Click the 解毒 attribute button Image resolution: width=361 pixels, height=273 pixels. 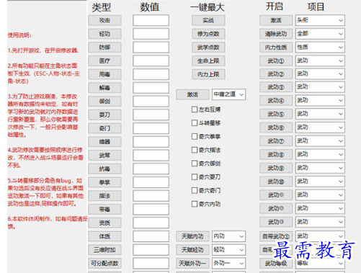point(104,88)
